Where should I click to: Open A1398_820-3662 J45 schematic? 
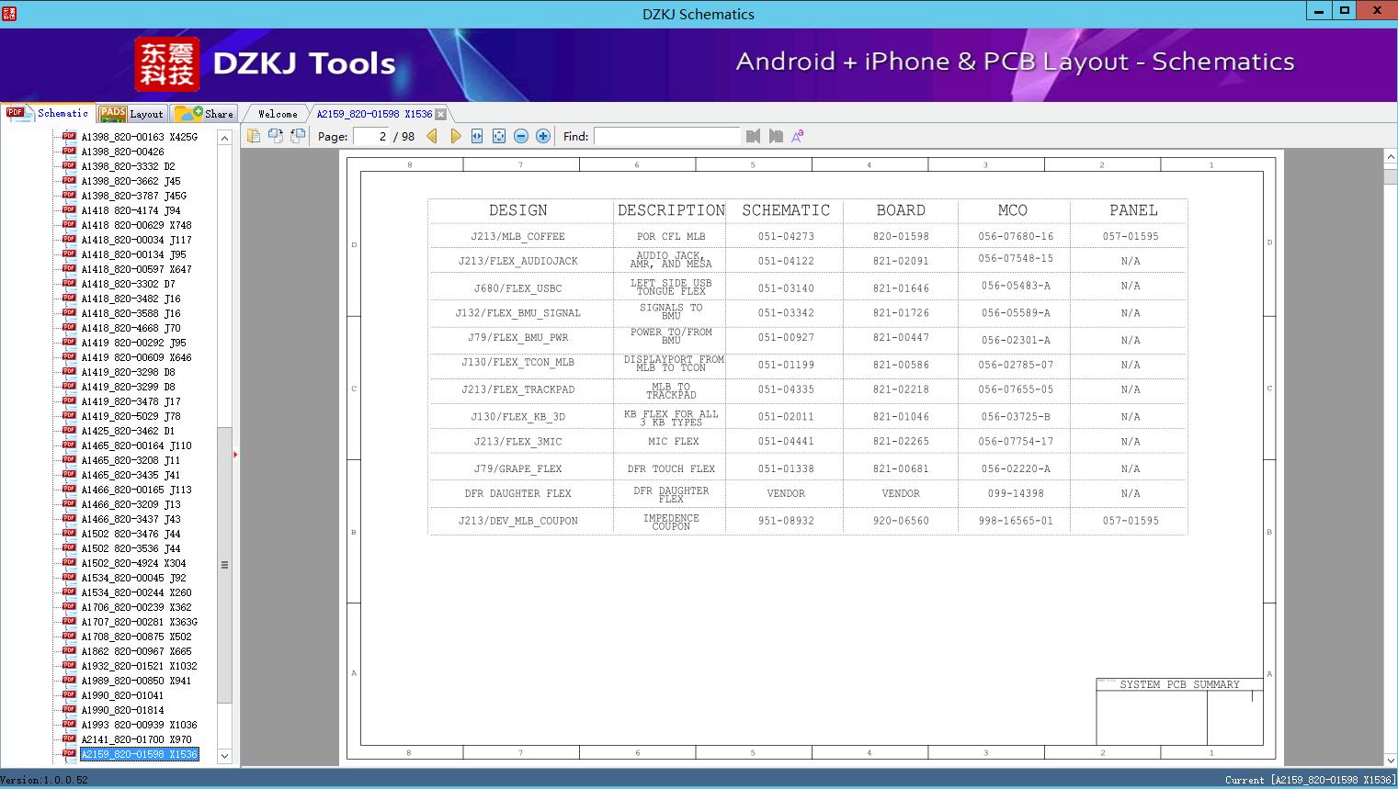point(131,181)
